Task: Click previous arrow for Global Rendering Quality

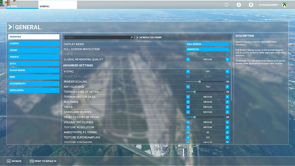Action: point(188,59)
